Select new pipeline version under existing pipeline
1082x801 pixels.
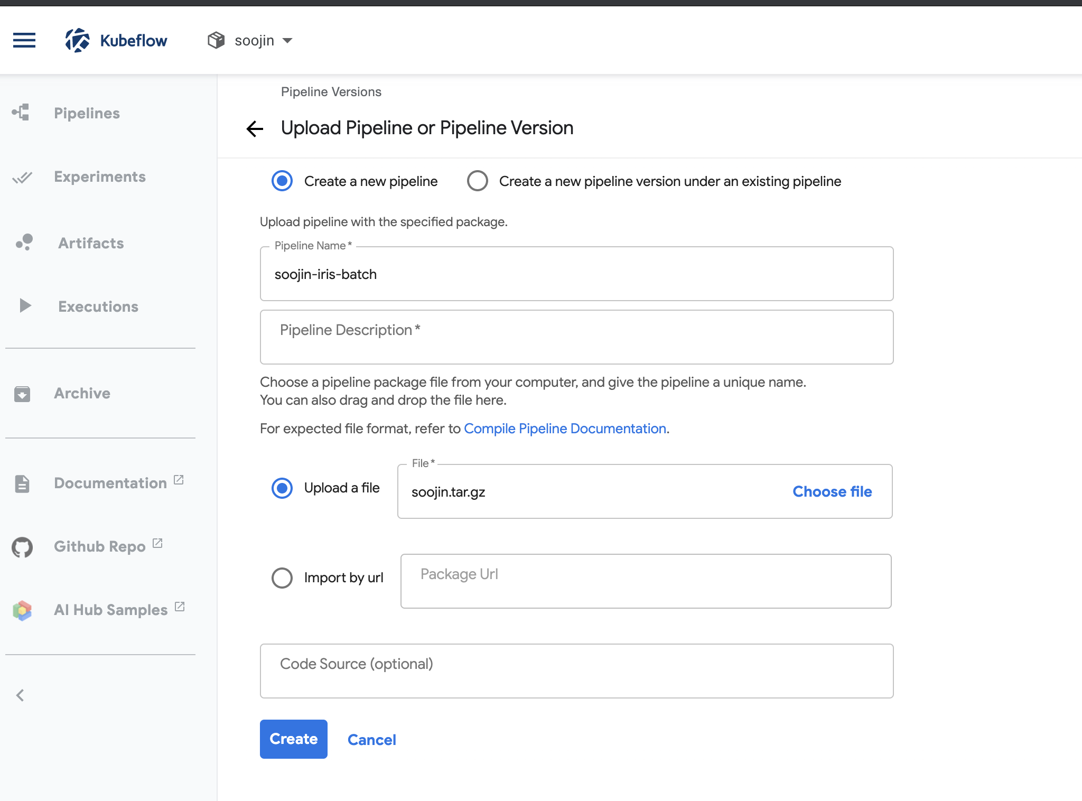(x=478, y=181)
